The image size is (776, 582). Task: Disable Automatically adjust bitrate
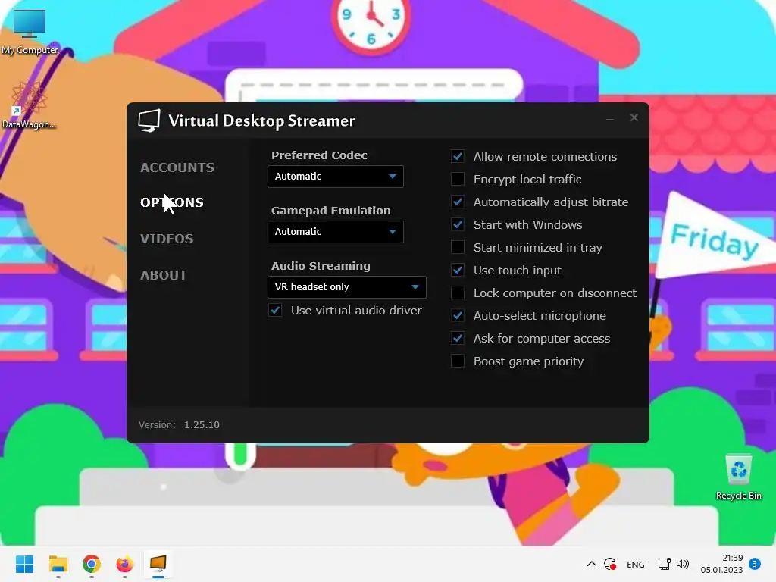(x=458, y=202)
